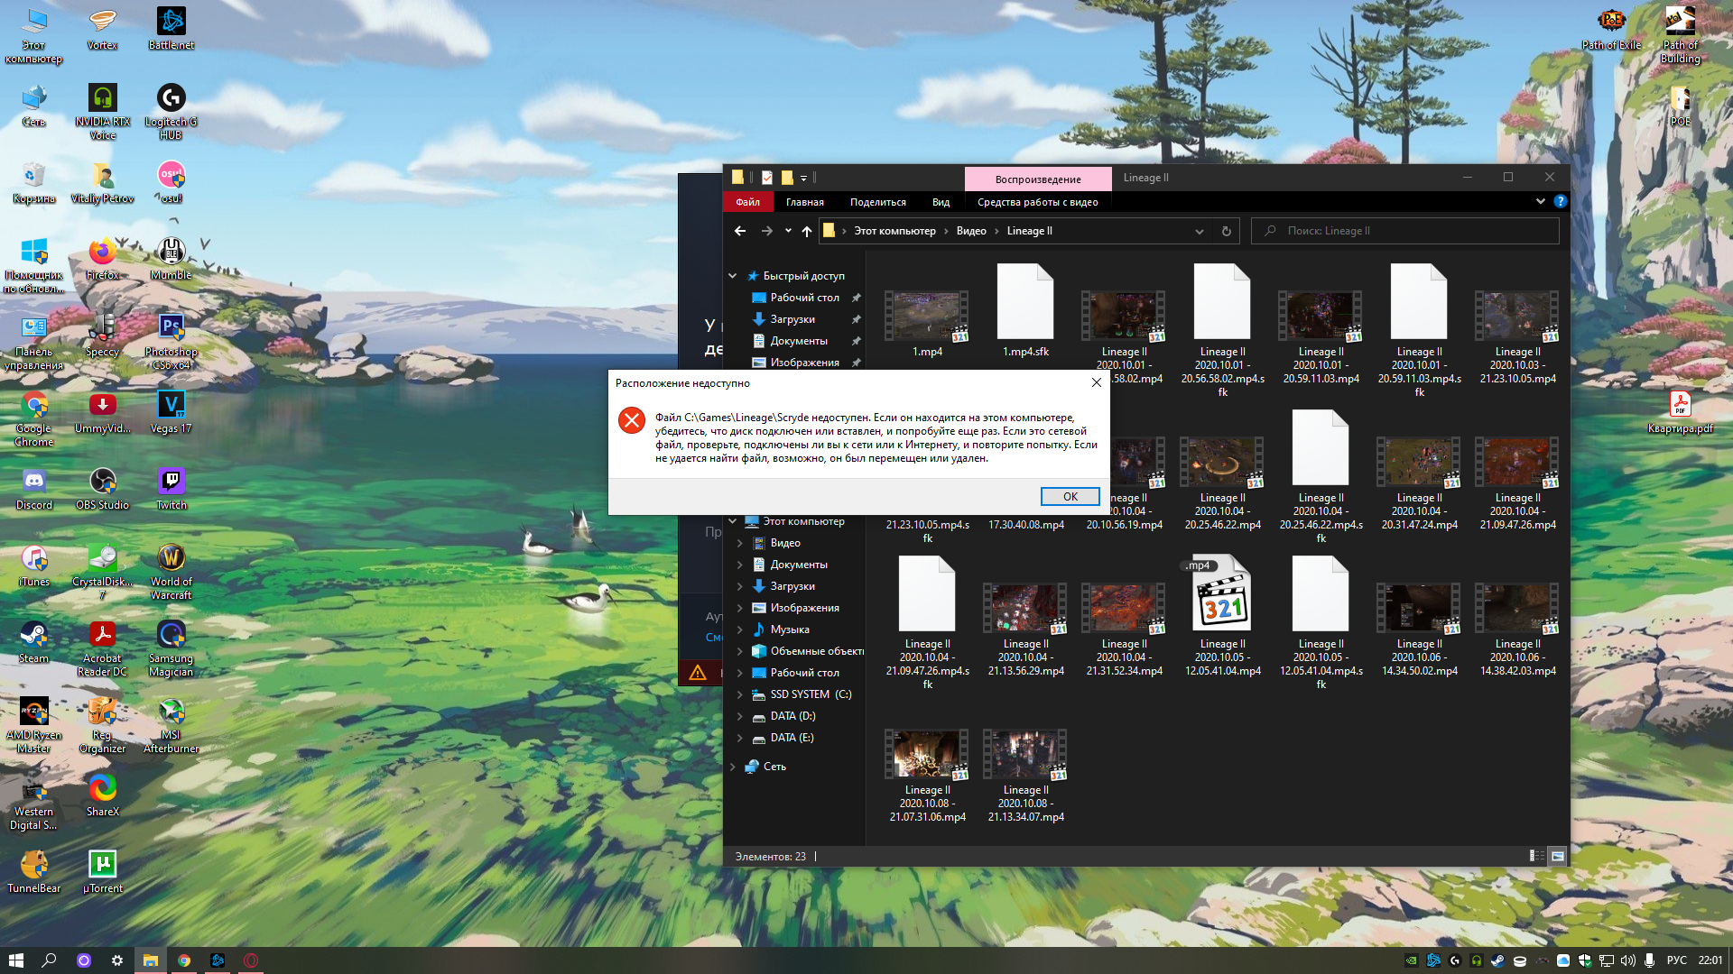1733x974 pixels.
Task: Open the Файл ribbon tab
Action: pos(747,202)
